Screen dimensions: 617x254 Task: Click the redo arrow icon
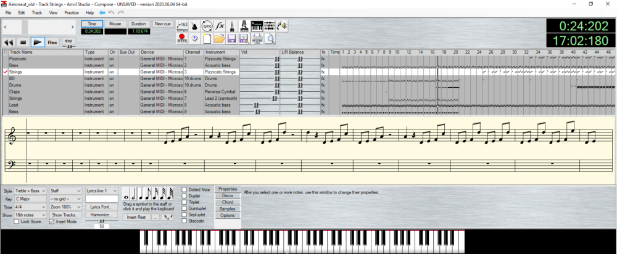(x=121, y=12)
